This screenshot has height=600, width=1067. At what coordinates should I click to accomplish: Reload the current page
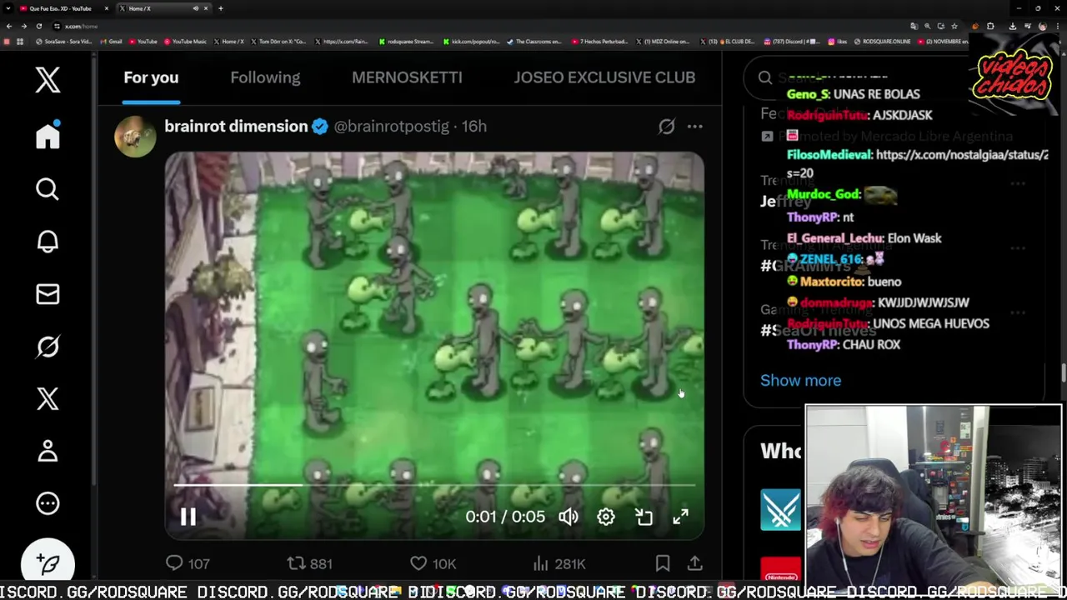click(39, 26)
